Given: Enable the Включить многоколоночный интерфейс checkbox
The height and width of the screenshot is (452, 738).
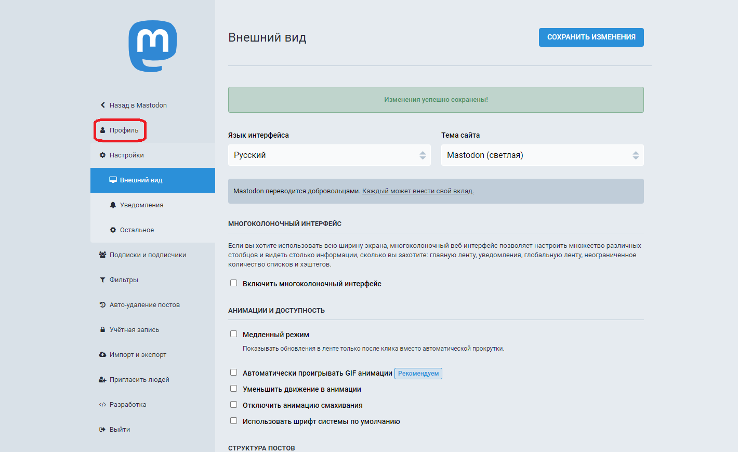Looking at the screenshot, I should coord(234,283).
